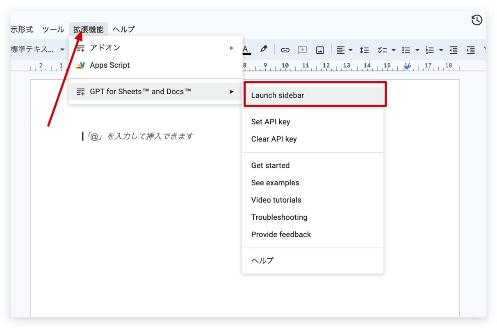Select the highlight color pen tool

pos(264,49)
